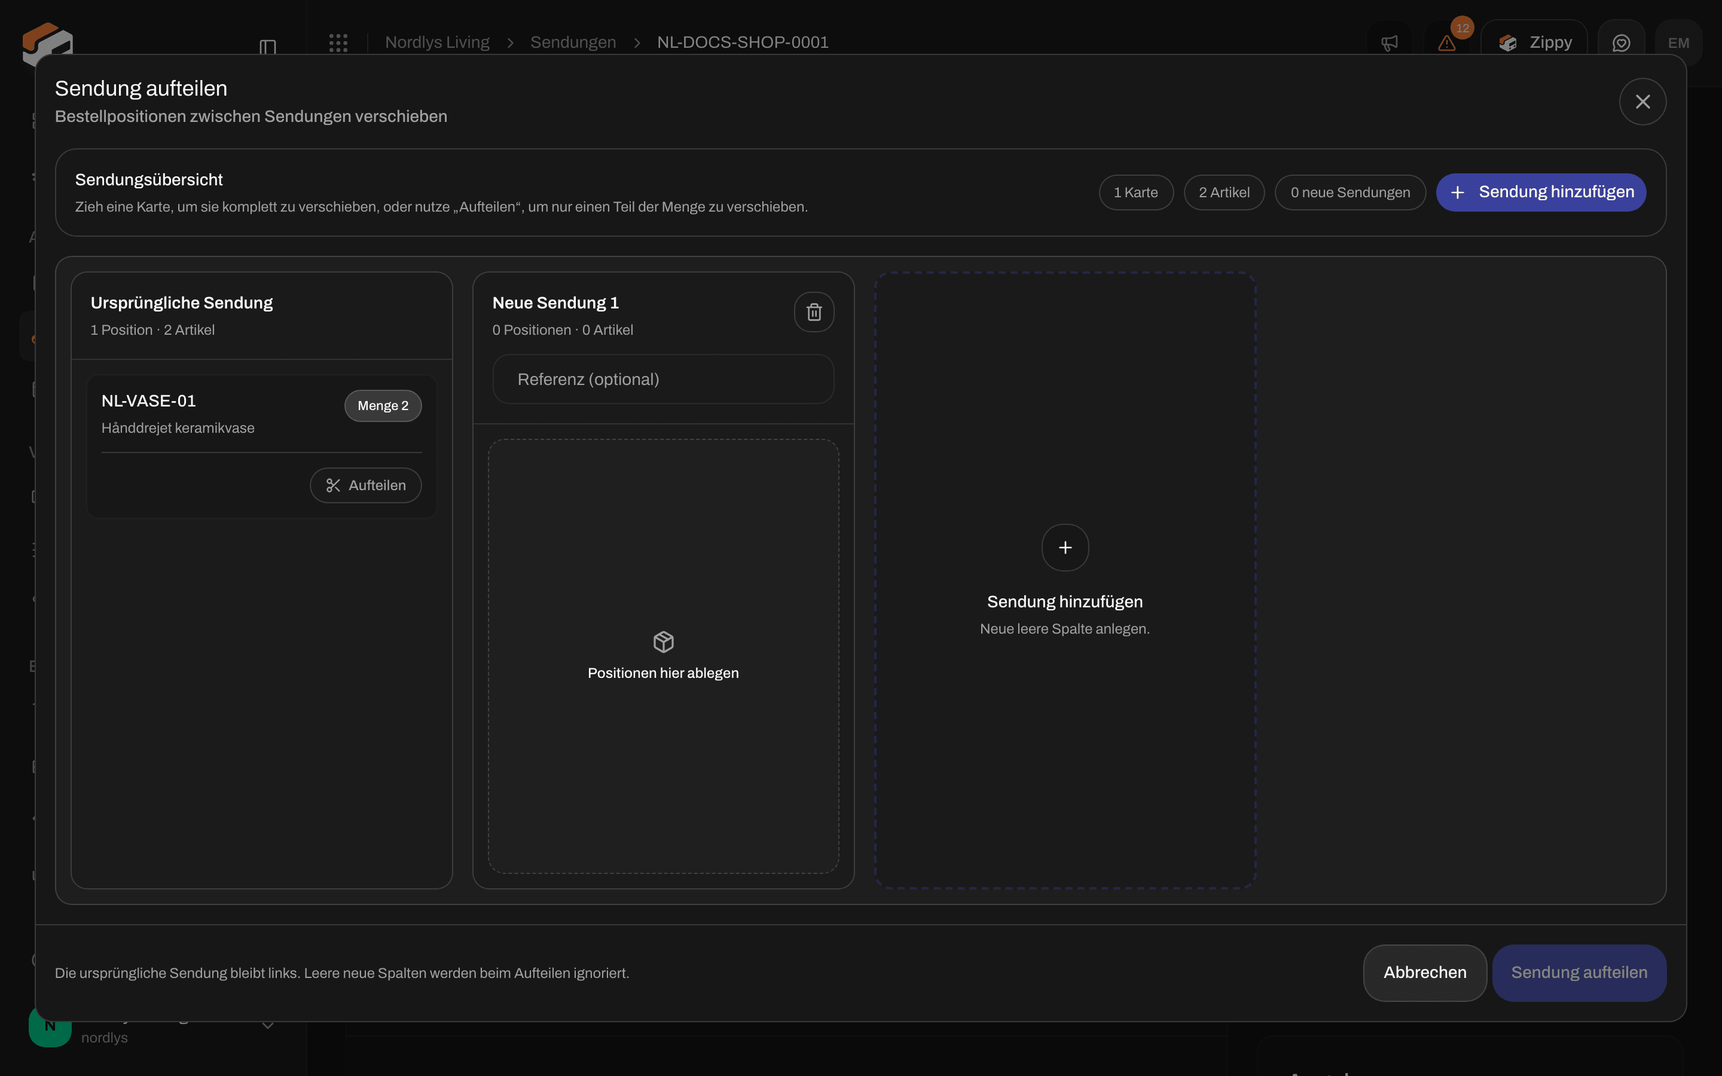Image resolution: width=1722 pixels, height=1076 pixels.
Task: Click Hånddrejet keramikvase description
Action: (178, 429)
